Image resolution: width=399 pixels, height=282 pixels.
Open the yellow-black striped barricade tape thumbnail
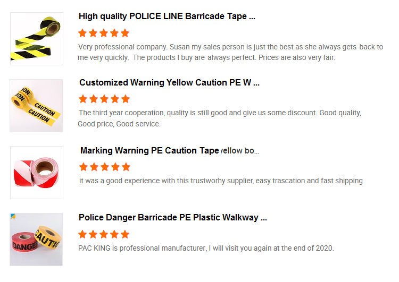click(x=37, y=39)
